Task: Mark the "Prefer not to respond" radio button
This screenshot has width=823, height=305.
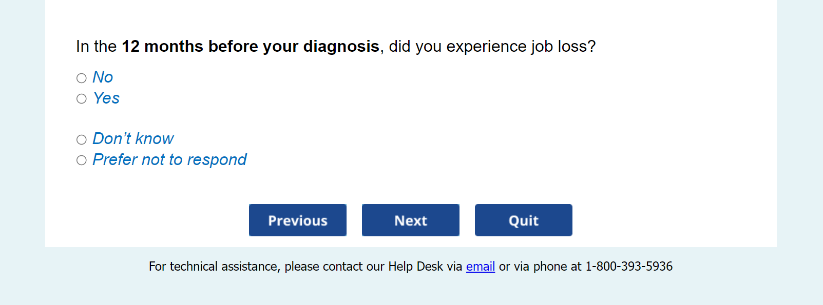Action: point(82,160)
